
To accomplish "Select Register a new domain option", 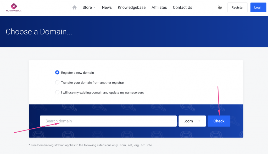I will (x=57, y=73).
